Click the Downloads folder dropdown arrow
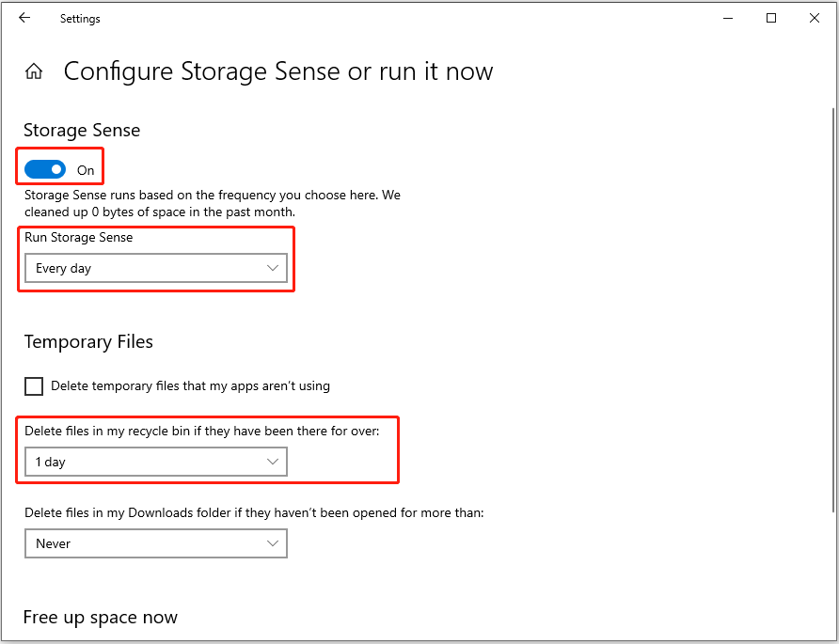This screenshot has height=644, width=839. [x=273, y=543]
